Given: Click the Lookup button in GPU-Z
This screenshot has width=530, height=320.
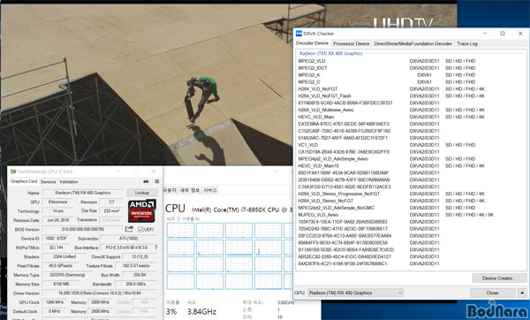Looking at the screenshot, I should [x=142, y=193].
